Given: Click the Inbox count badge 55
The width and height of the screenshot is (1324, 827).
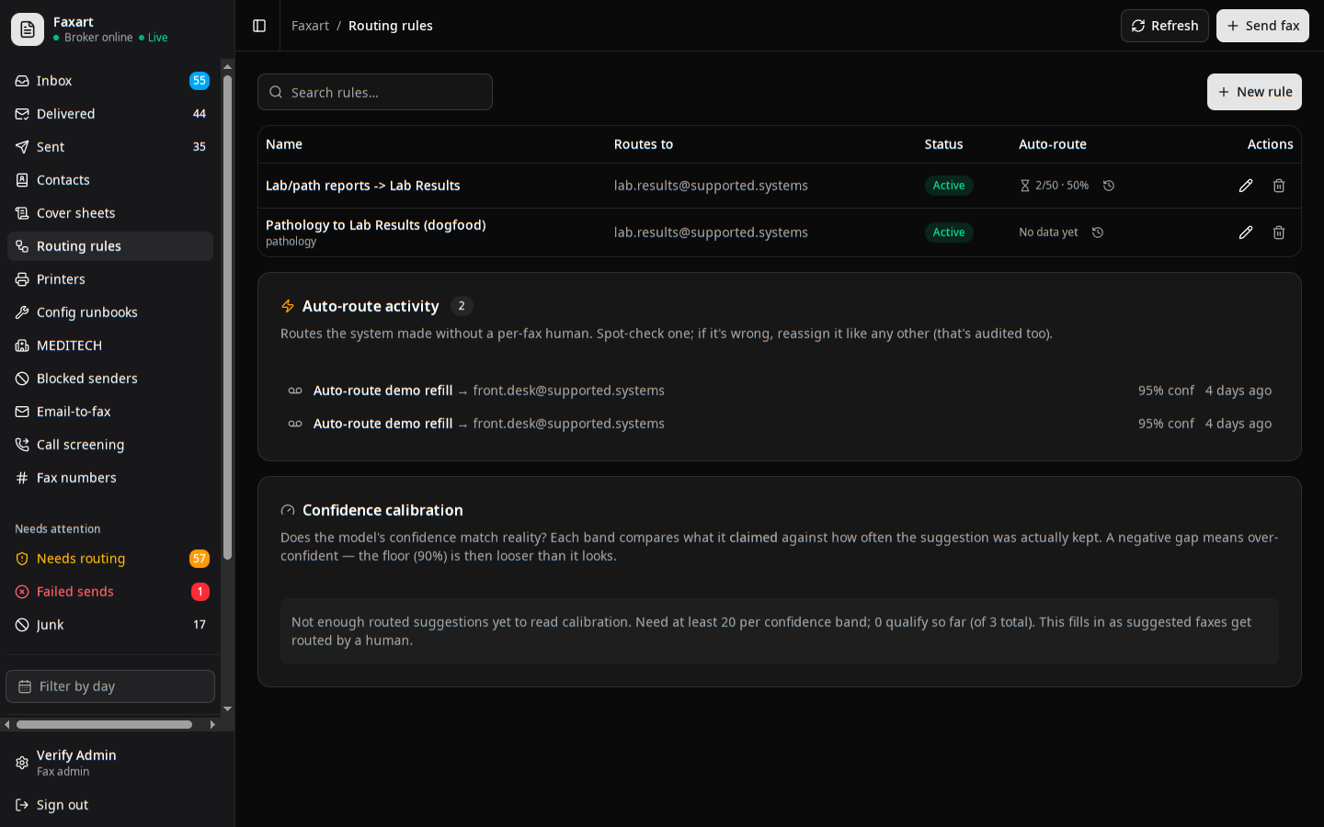Looking at the screenshot, I should click(x=200, y=81).
